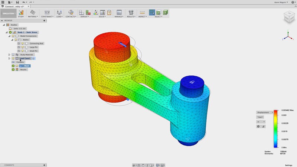Open the legend options gear icon

258,126
